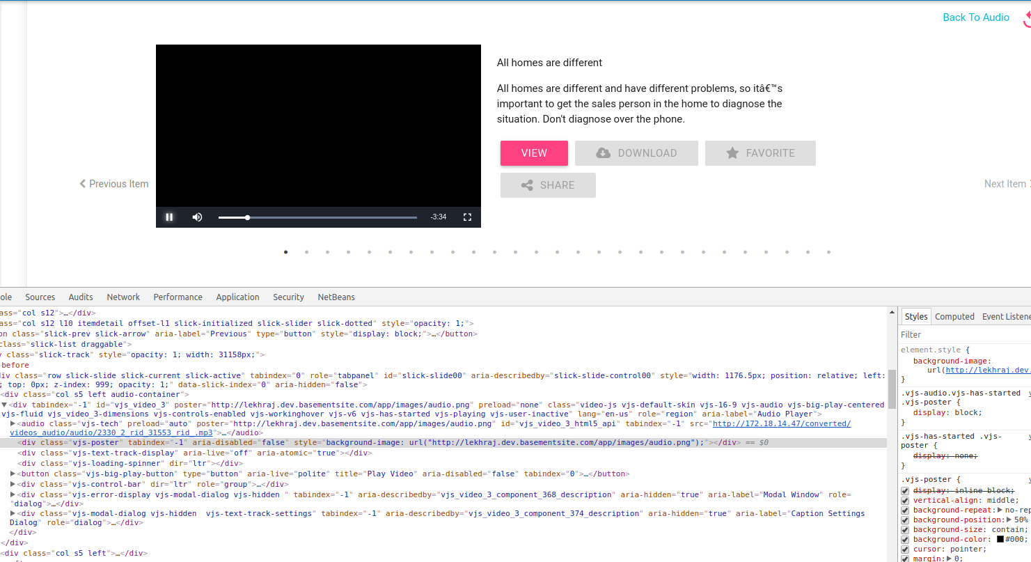
Task: Enter fullscreen with the expand icon
Action: point(467,217)
